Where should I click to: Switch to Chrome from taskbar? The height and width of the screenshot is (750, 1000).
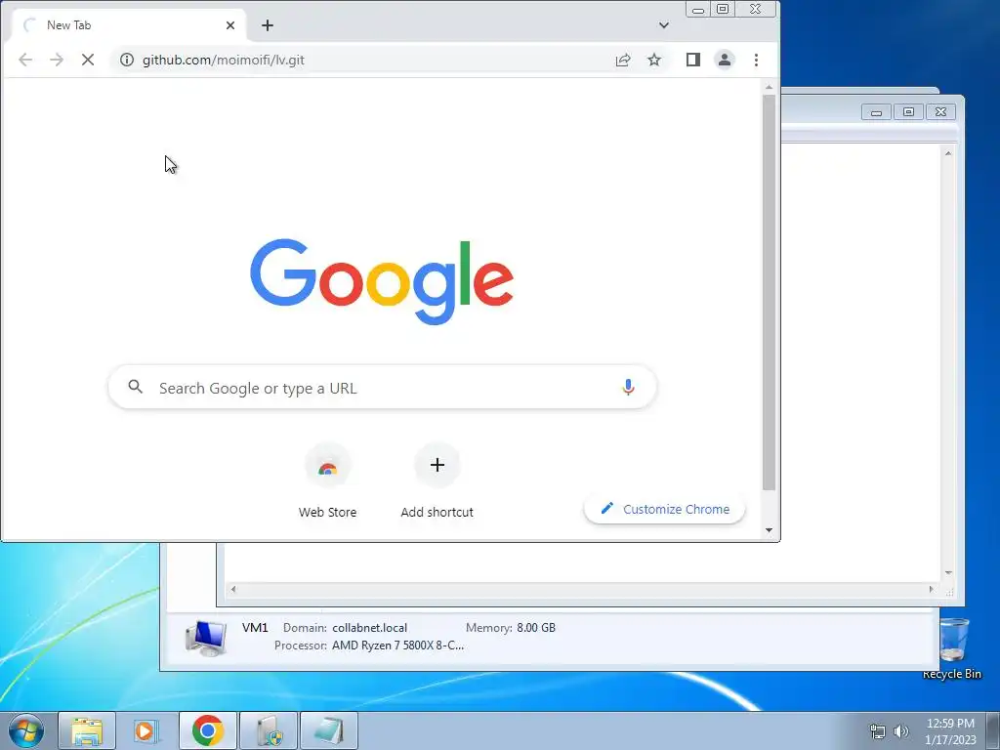click(x=207, y=730)
